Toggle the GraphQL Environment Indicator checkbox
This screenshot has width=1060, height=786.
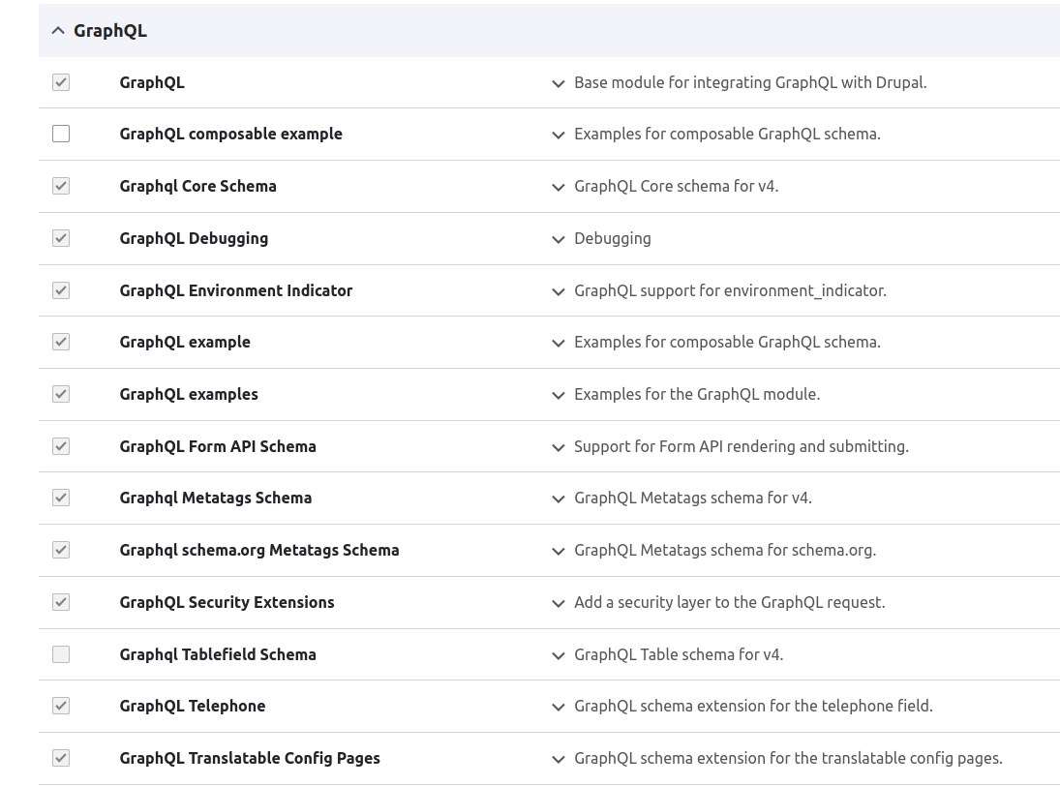(61, 290)
